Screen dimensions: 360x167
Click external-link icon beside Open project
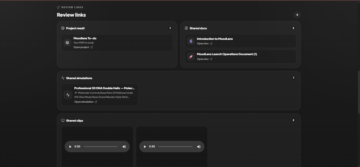pyautogui.click(x=92, y=47)
